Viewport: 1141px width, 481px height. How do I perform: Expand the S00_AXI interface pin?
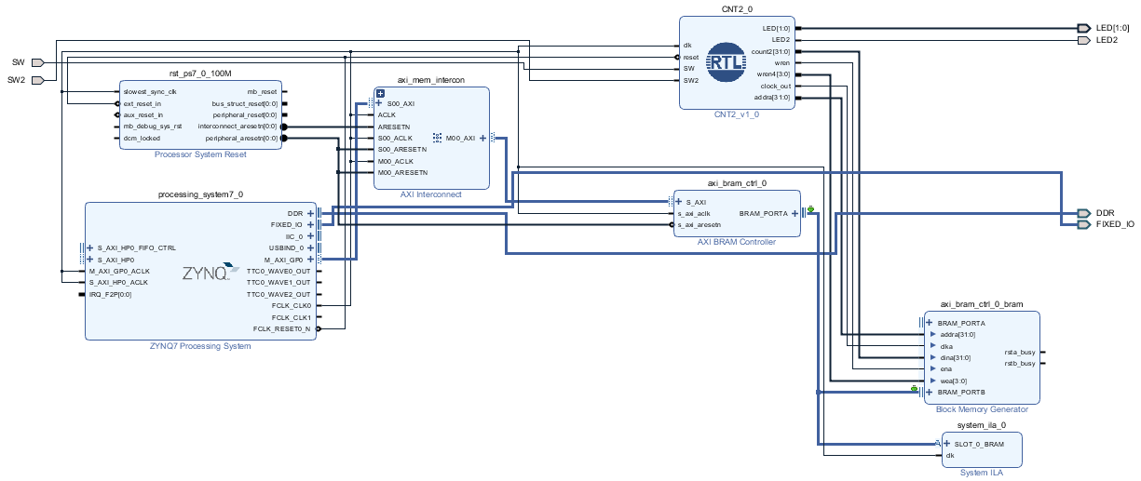[x=379, y=104]
